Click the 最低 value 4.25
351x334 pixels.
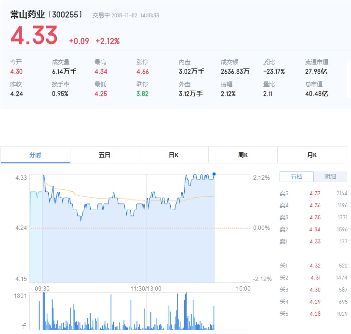point(101,94)
